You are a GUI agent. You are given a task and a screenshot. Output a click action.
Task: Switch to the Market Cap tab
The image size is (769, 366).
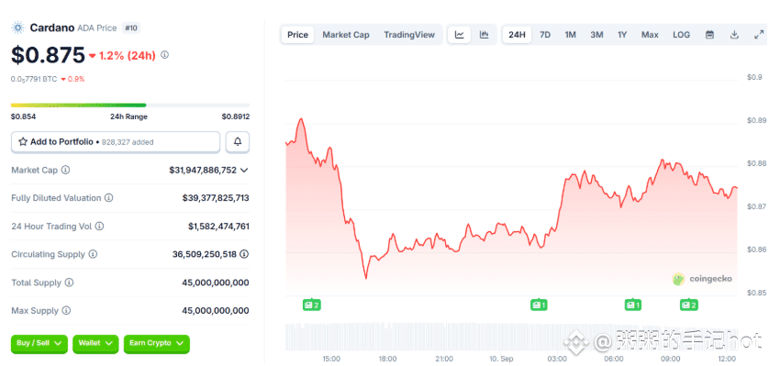(346, 35)
